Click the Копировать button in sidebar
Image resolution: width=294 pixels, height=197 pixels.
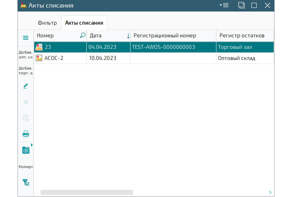coord(25,167)
